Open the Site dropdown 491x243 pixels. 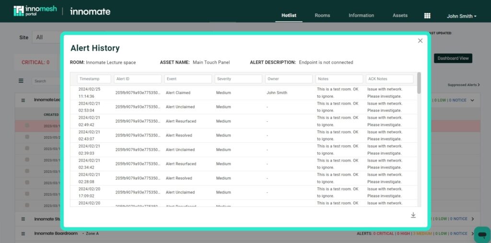[x=47, y=37]
